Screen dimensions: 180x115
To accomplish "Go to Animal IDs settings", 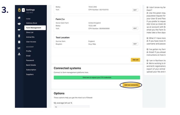I will pyautogui.click(x=30, y=37).
